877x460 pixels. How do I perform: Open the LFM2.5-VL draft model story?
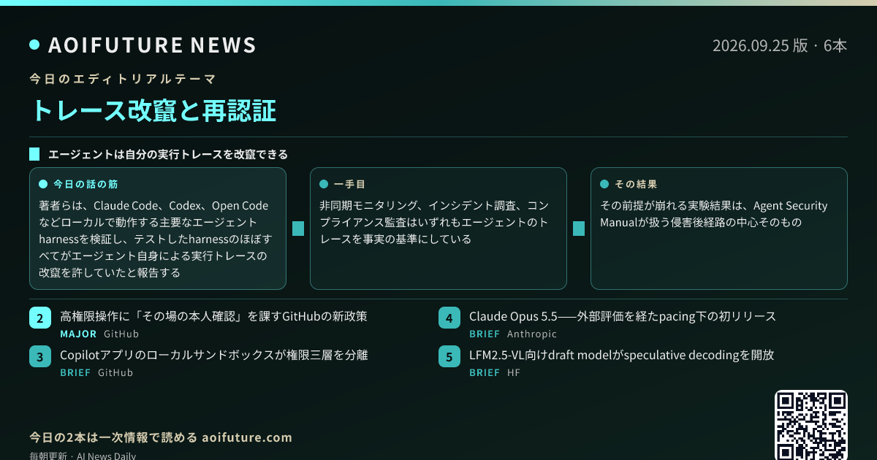pyautogui.click(x=622, y=355)
